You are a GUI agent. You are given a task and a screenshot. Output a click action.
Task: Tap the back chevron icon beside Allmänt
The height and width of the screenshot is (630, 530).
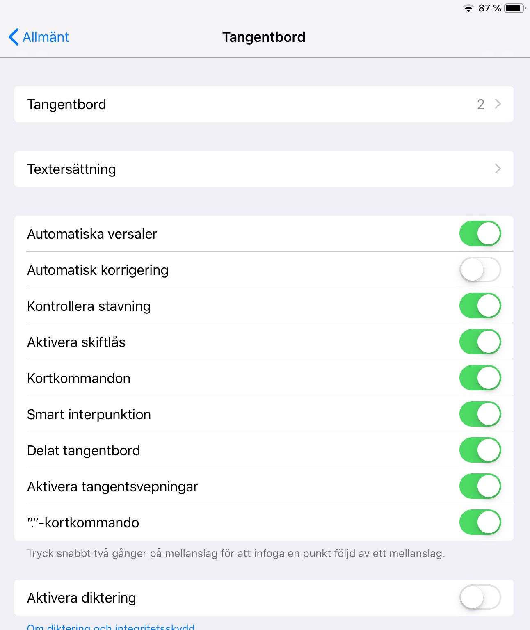click(14, 37)
